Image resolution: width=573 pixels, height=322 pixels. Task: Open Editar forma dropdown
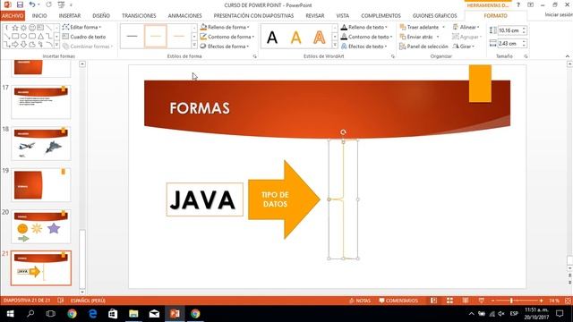(x=81, y=27)
